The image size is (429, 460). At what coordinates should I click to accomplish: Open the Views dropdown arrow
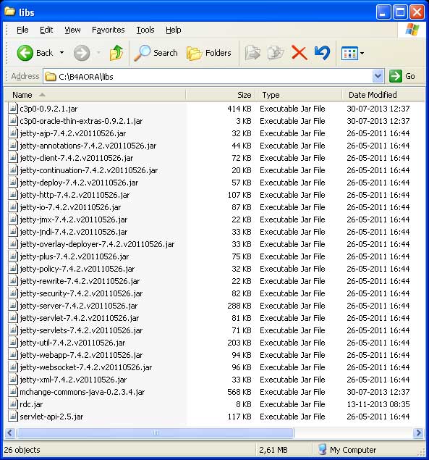point(362,54)
